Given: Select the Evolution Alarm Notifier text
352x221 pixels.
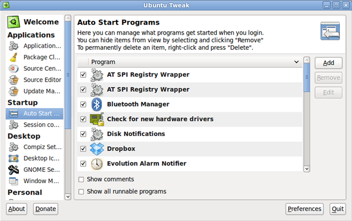Looking at the screenshot, I should tap(147, 163).
